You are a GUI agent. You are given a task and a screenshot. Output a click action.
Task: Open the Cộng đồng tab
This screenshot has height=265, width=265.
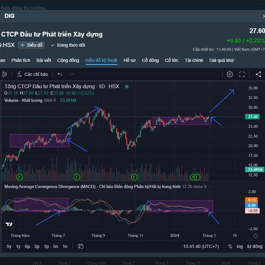point(68,61)
